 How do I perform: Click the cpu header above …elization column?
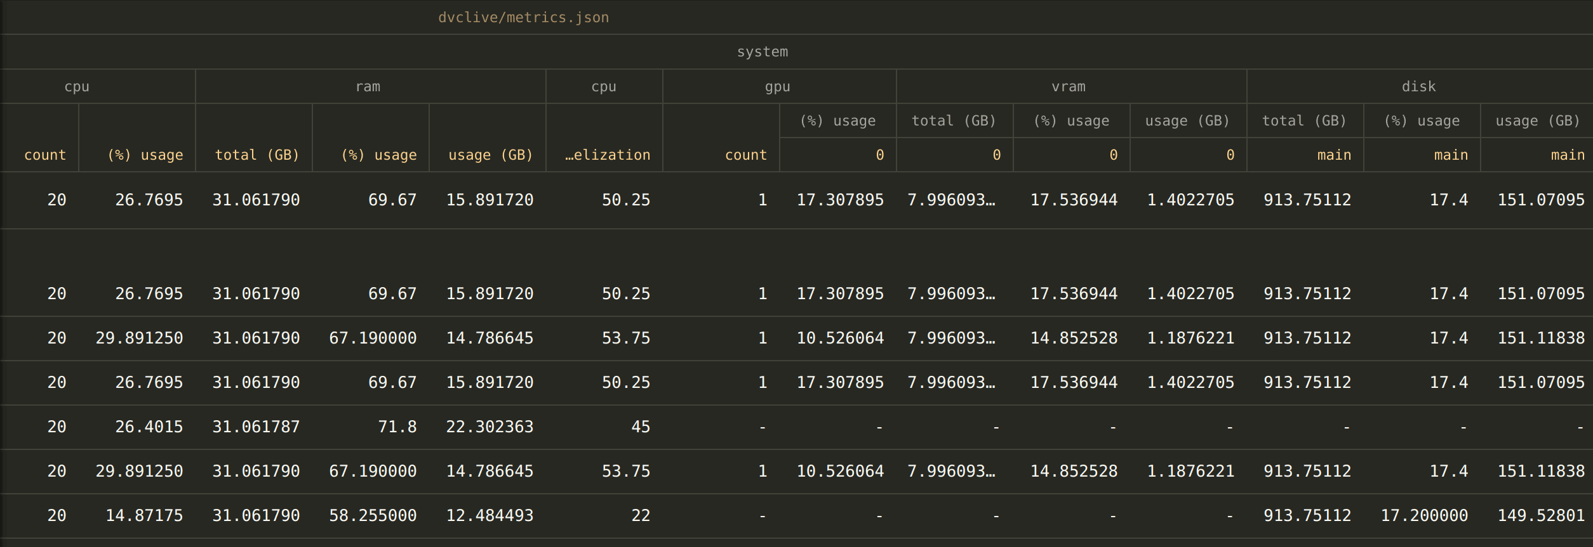603,87
